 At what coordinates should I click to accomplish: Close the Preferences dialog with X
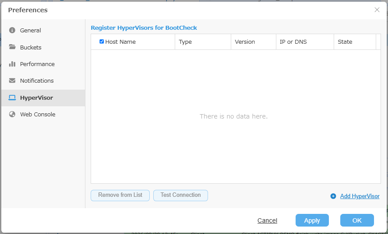point(377,10)
